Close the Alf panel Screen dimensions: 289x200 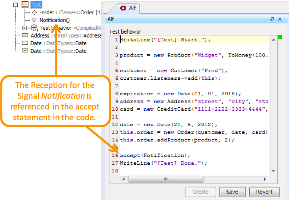click(x=280, y=19)
